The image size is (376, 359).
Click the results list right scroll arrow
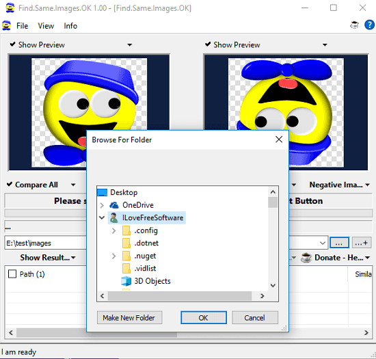(366, 332)
